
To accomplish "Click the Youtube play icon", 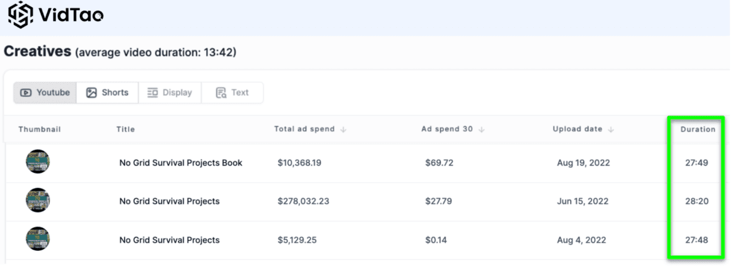I will [26, 93].
